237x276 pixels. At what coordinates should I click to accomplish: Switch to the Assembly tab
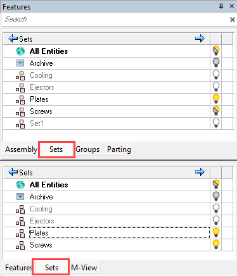(x=21, y=149)
